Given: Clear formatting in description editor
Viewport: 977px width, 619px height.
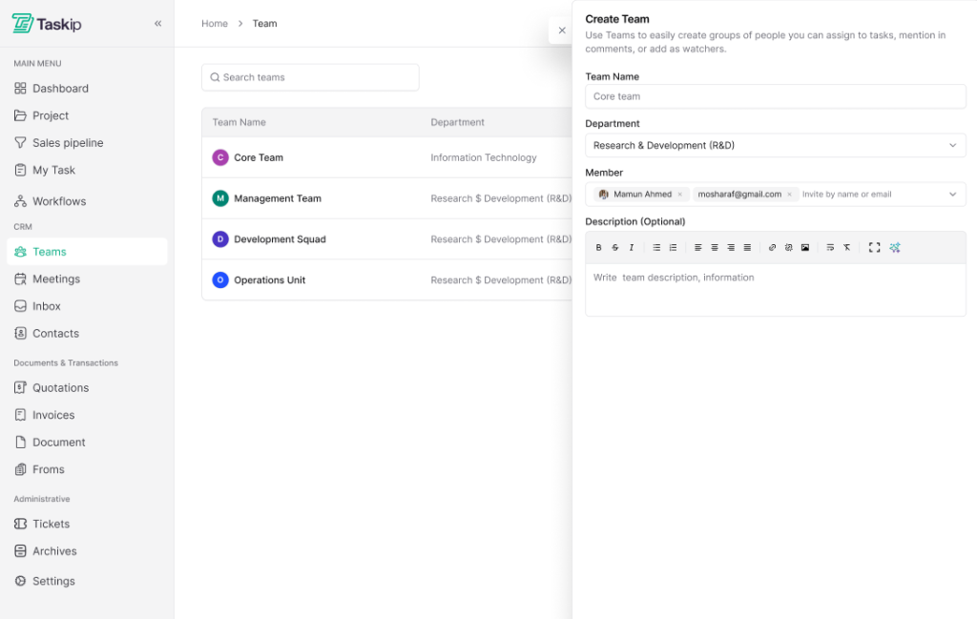Looking at the screenshot, I should [846, 248].
